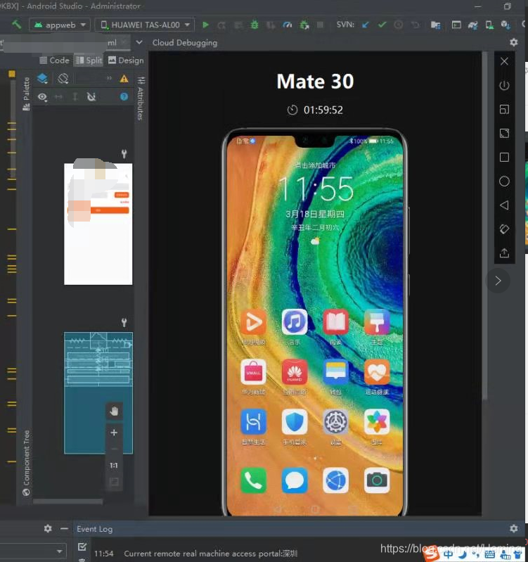Toggle the Pan hand tool
This screenshot has width=528, height=562.
pos(114,411)
